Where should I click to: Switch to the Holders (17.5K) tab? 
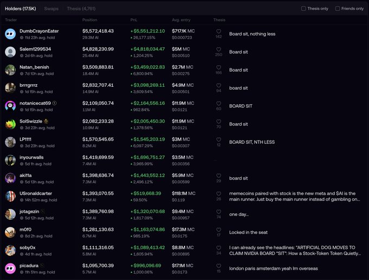(21, 9)
